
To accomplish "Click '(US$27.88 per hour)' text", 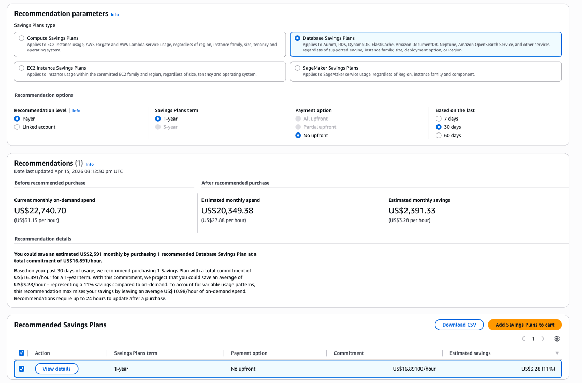I will click(x=224, y=220).
